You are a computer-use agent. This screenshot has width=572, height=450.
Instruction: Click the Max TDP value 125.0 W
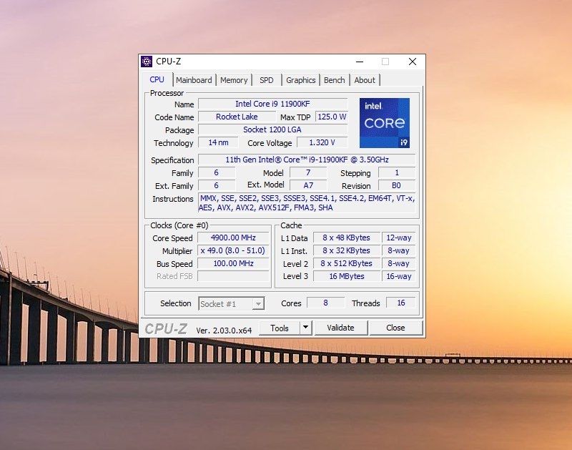332,117
